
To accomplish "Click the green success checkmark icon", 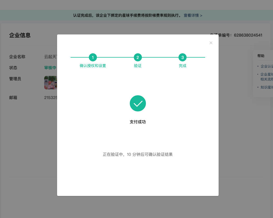I will 138,103.
